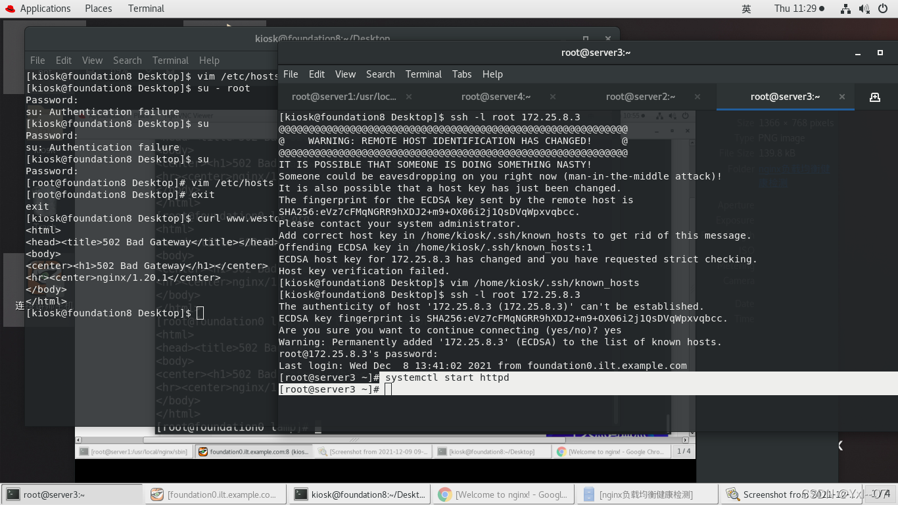
Task: Close the kiosk@foundation8 terminal window
Action: pyautogui.click(x=609, y=38)
